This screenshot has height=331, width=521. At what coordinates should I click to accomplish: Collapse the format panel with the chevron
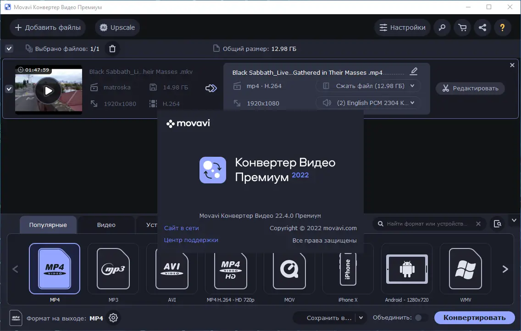tap(514, 221)
